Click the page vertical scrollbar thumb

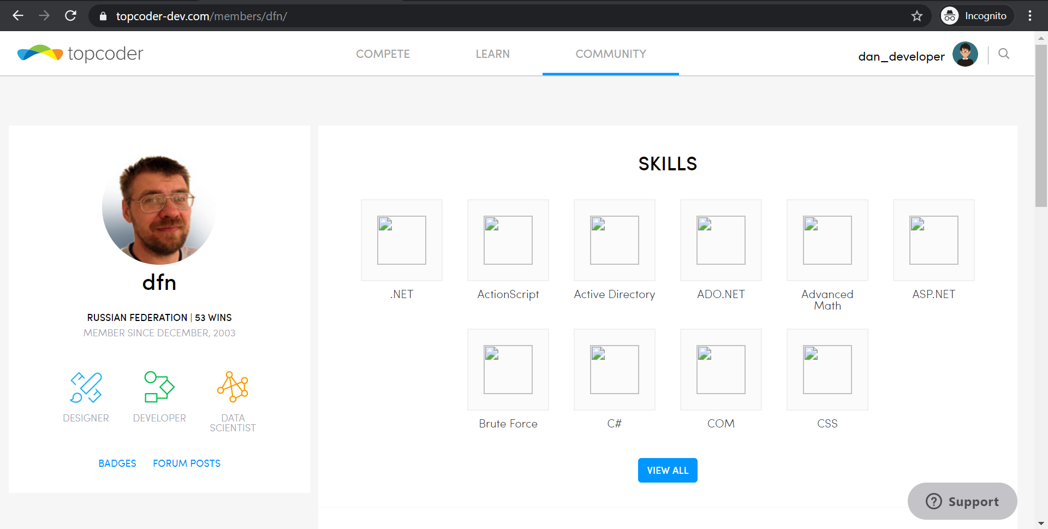[1041, 126]
